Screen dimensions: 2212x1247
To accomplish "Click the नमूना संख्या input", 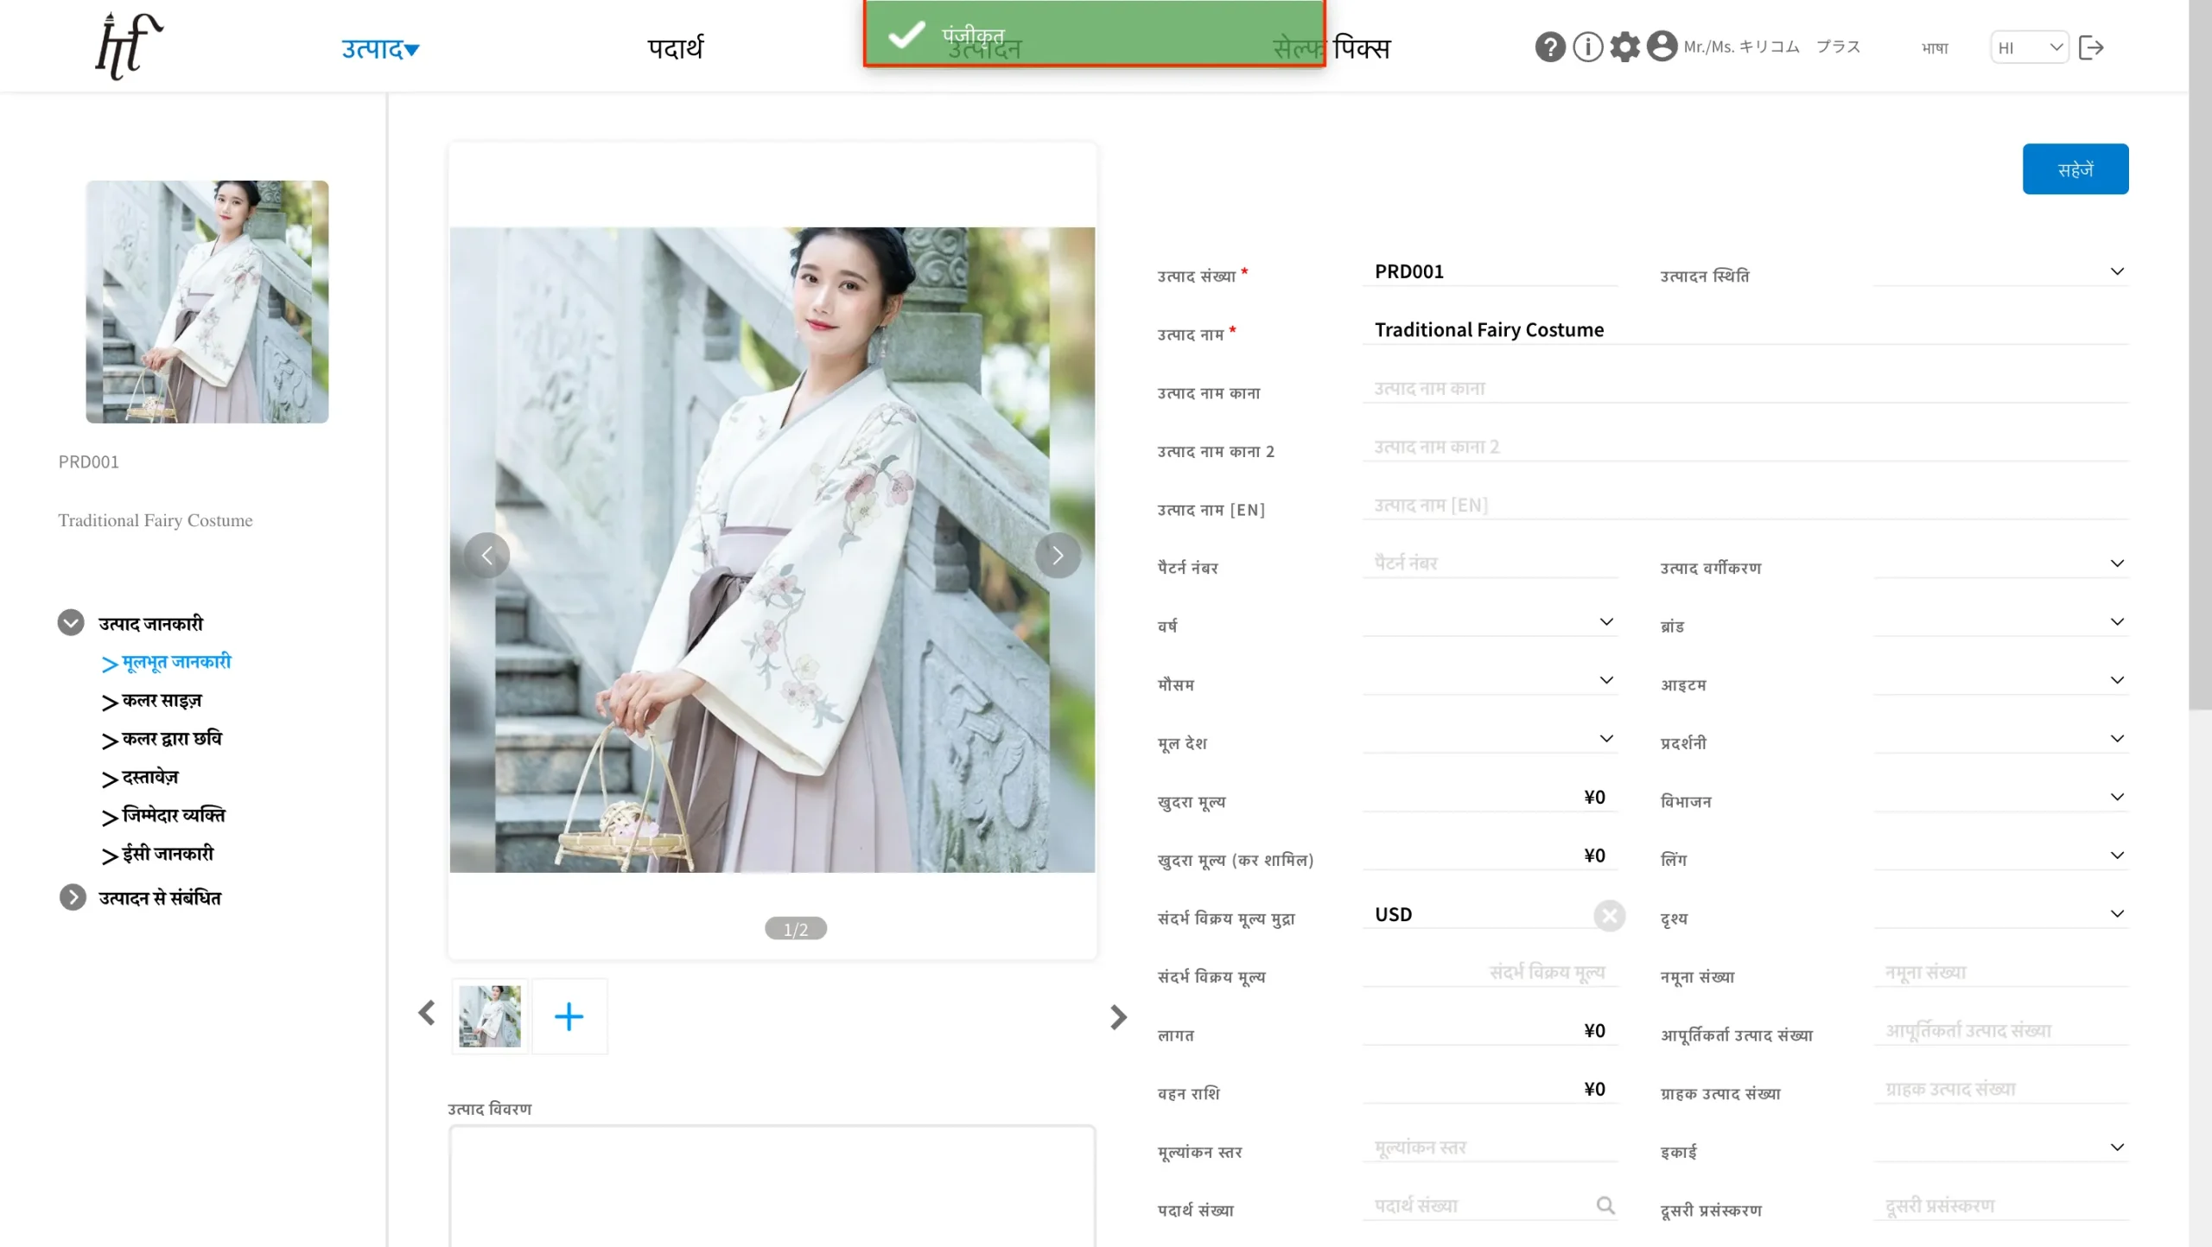I will pyautogui.click(x=2000, y=973).
